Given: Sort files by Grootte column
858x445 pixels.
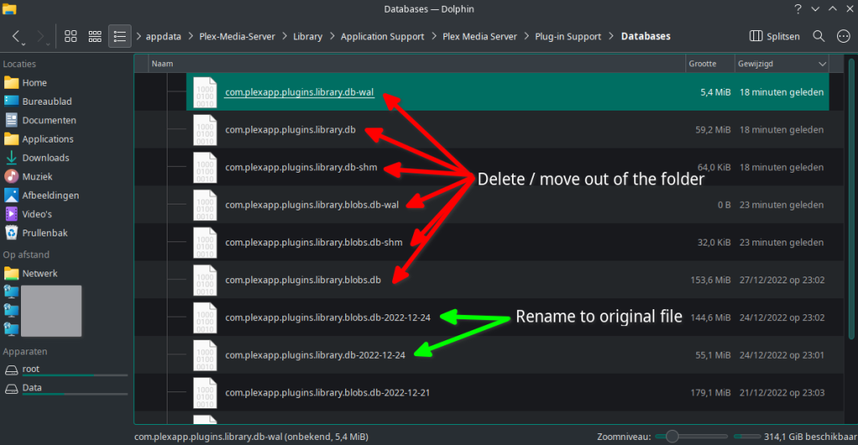Looking at the screenshot, I should pos(702,64).
